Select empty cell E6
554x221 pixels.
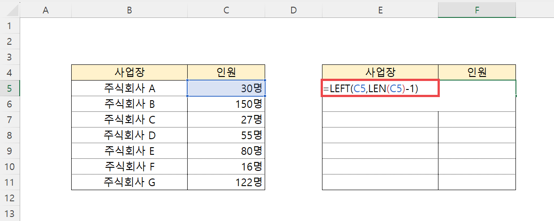[x=380, y=104]
